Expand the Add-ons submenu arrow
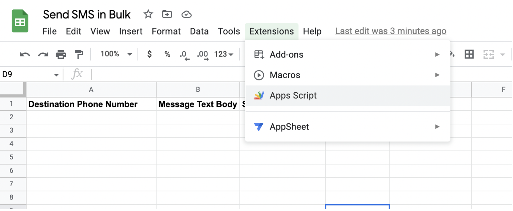 pyautogui.click(x=437, y=55)
